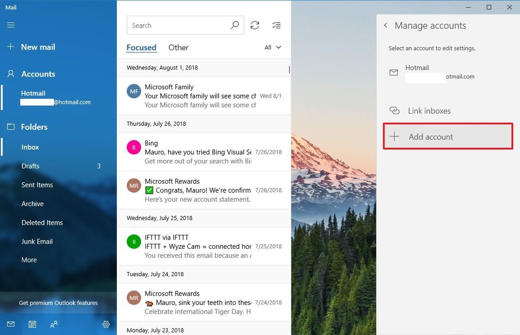The height and width of the screenshot is (335, 520).
Task: Click the Link inboxes icon
Action: pos(394,110)
